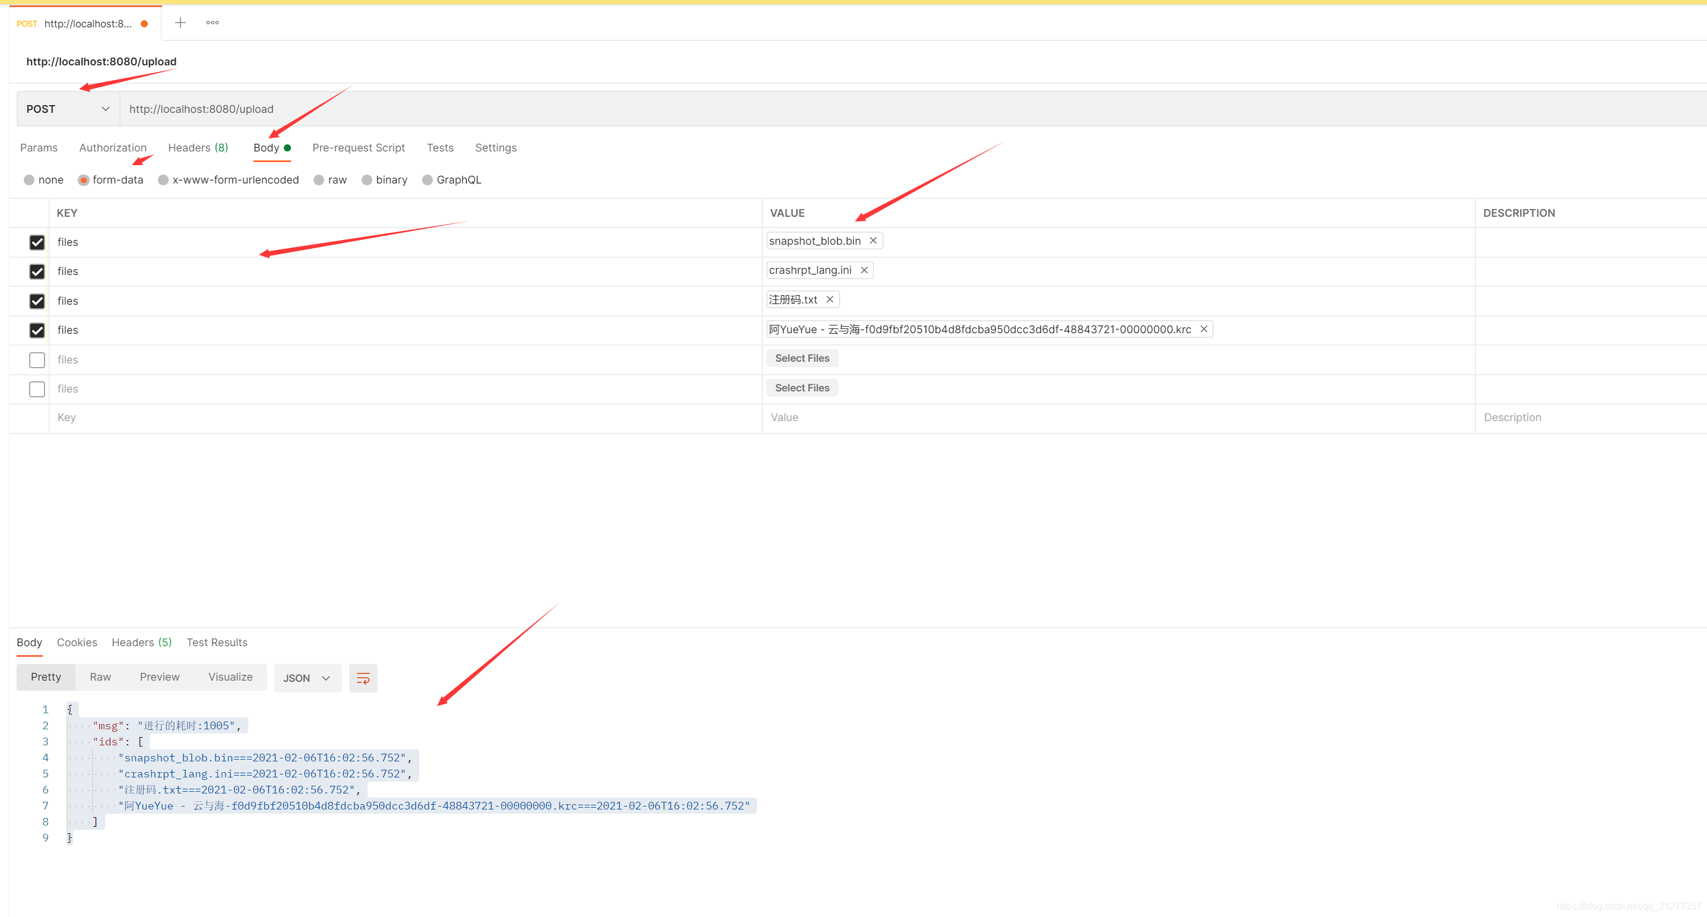The height and width of the screenshot is (917, 1707).
Task: Switch to the Headers (8) request tab
Action: (x=198, y=147)
